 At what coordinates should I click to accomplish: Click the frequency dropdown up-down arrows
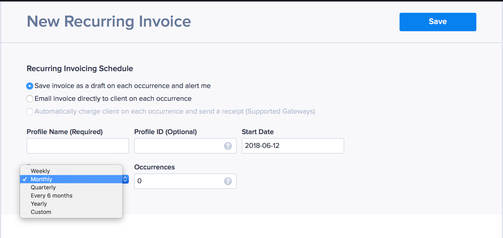click(125, 179)
